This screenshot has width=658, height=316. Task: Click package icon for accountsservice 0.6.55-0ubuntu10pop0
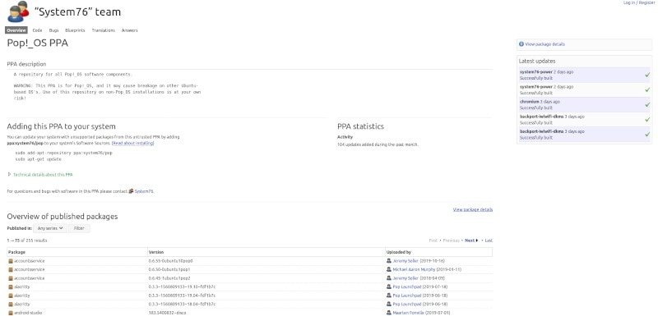click(x=11, y=261)
